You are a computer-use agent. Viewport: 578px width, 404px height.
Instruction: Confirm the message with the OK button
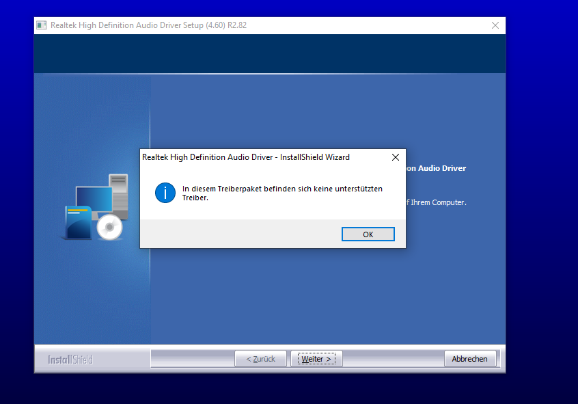coord(368,234)
